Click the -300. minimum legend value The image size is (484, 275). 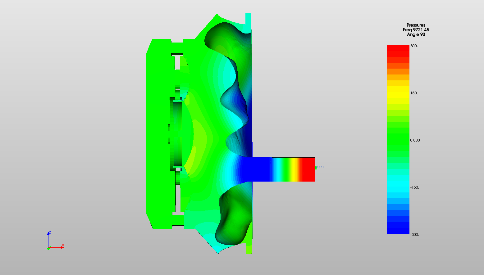tap(414, 235)
